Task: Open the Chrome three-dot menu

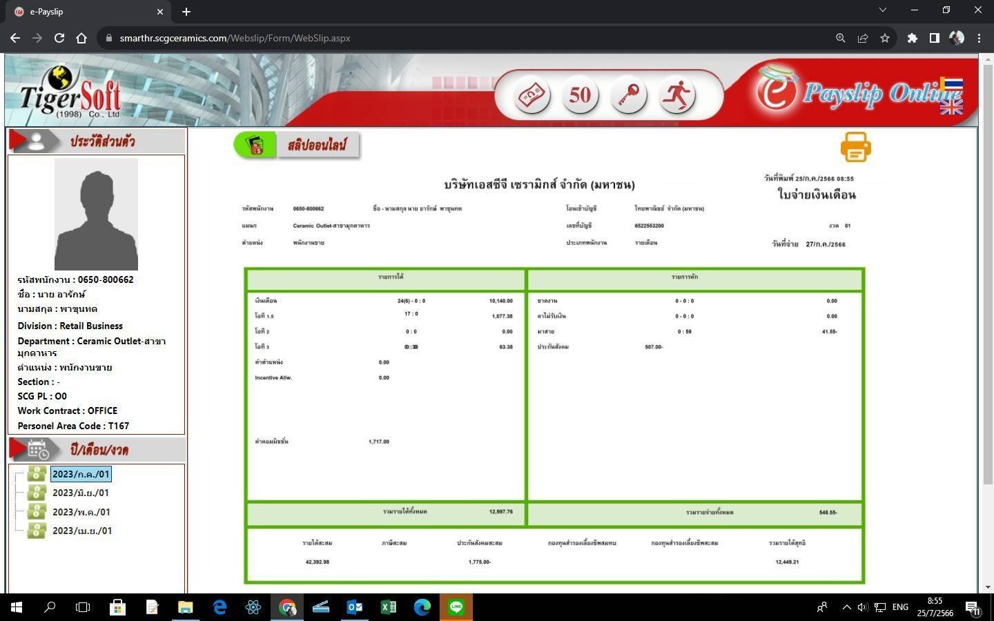Action: point(979,38)
